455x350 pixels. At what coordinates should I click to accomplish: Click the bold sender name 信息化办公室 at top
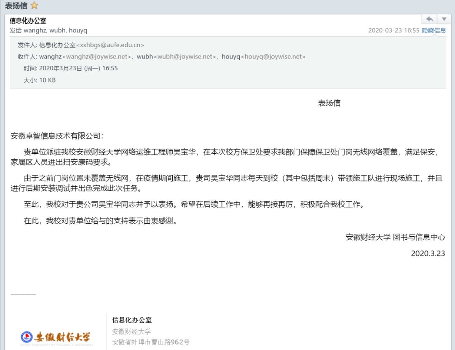(28, 21)
